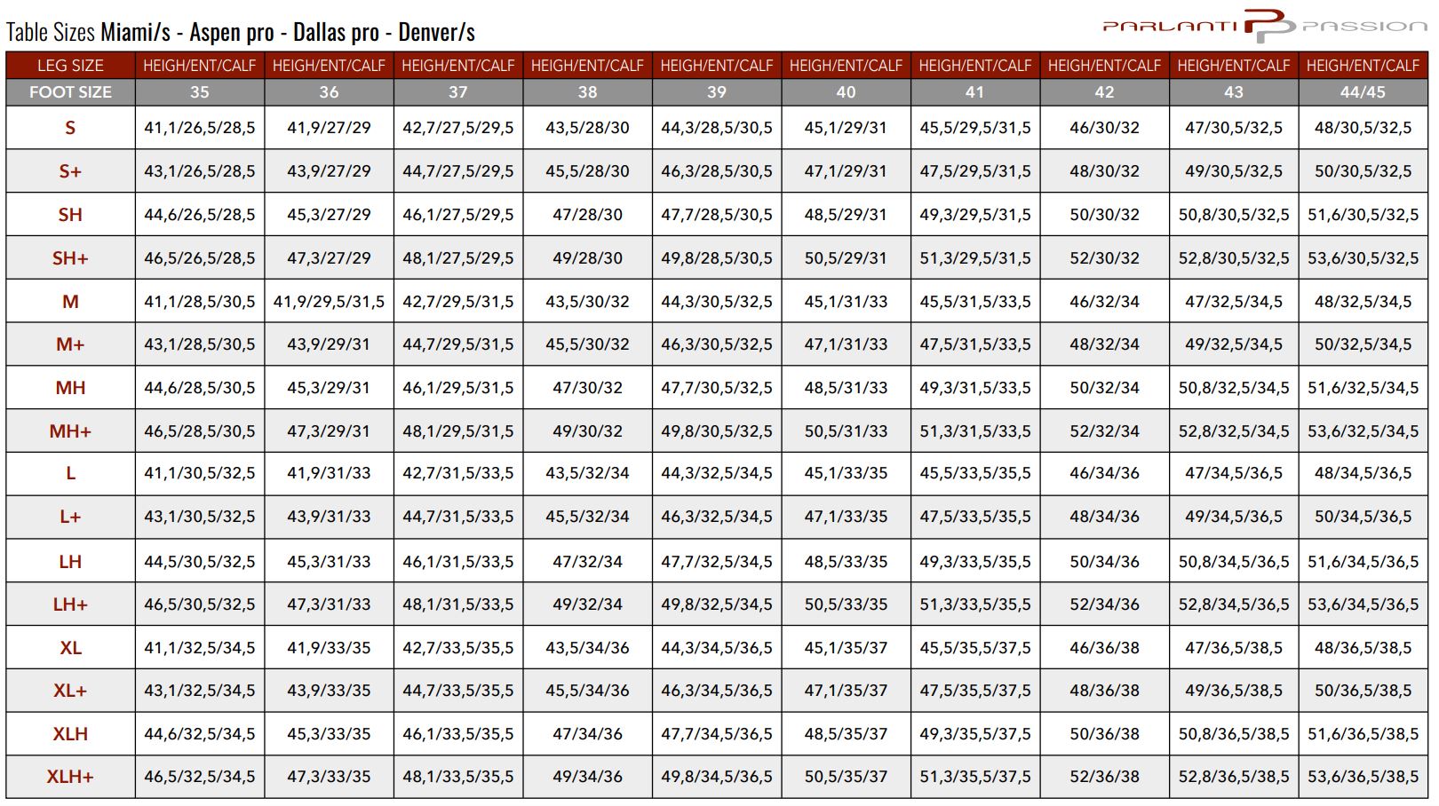Viewport: 1439px width, 806px height.
Task: Click foot size 41 column header
Action: (974, 91)
